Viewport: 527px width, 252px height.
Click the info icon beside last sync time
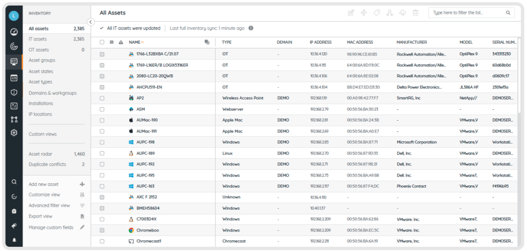coord(251,28)
